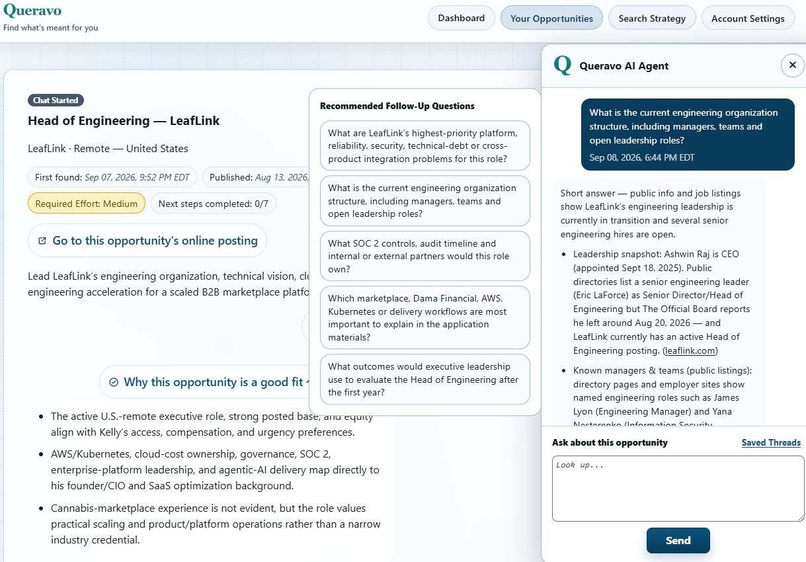This screenshot has width=806, height=562.
Task: Click the user question bubble in chat
Action: point(688,135)
